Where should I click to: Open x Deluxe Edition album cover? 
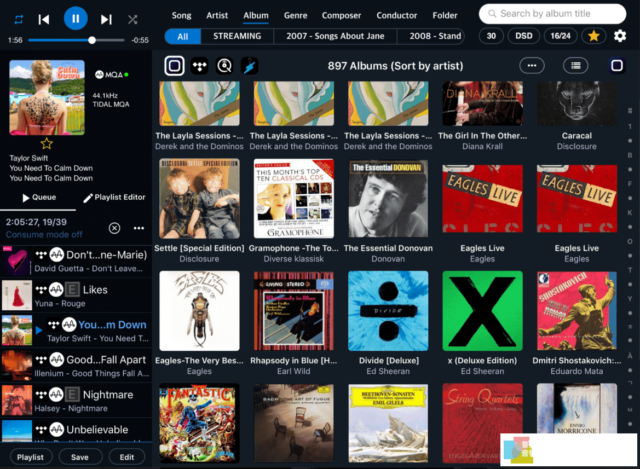coord(482,311)
